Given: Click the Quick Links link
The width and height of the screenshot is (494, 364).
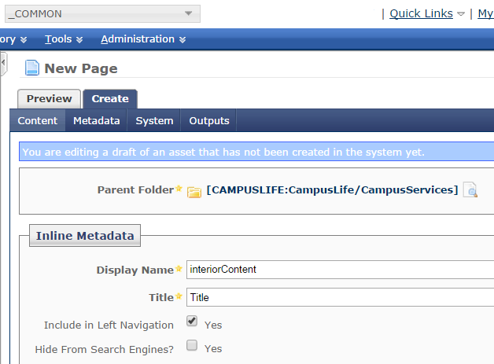Looking at the screenshot, I should [x=421, y=13].
